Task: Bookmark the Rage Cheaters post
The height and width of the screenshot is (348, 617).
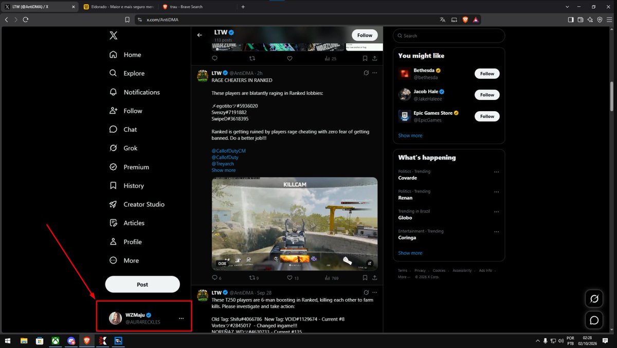Action: pyautogui.click(x=365, y=277)
